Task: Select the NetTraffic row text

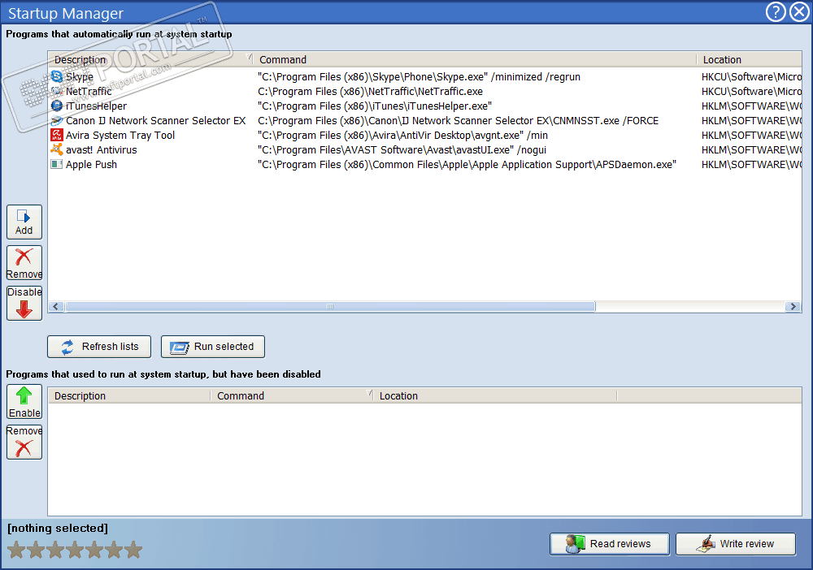Action: pyautogui.click(x=89, y=91)
